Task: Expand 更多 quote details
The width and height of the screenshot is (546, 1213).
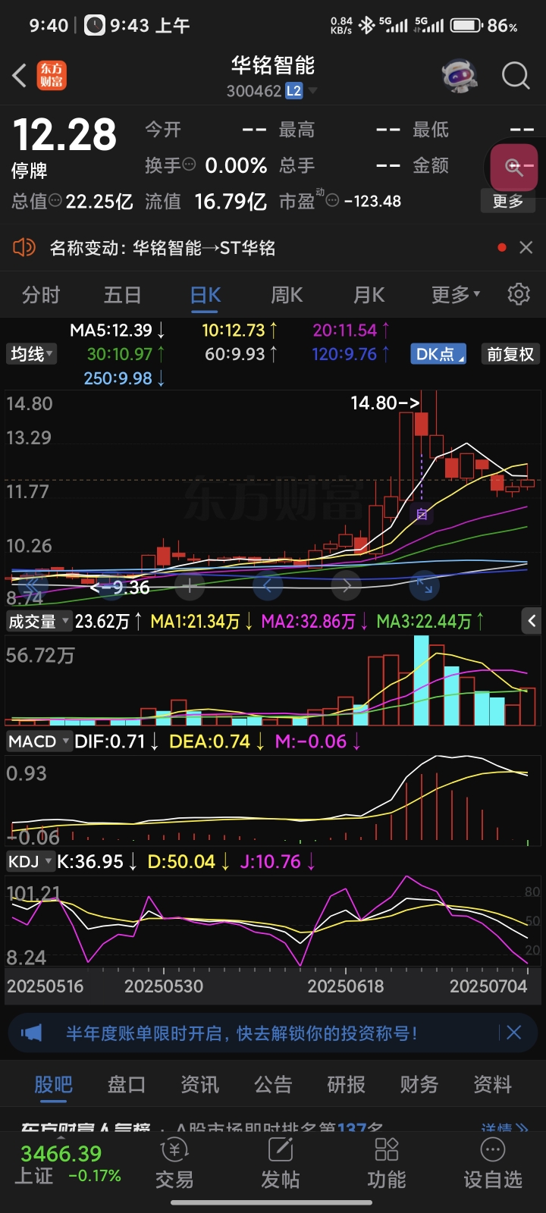Action: pos(508,201)
